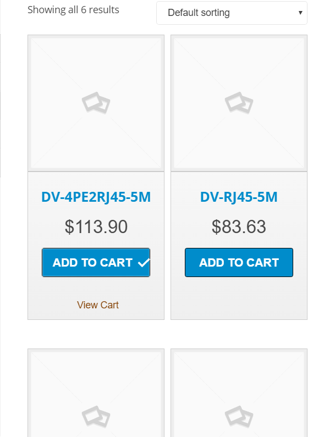This screenshot has height=437, width=335.
Task: Open the Default sorting dropdown
Action: tap(231, 13)
